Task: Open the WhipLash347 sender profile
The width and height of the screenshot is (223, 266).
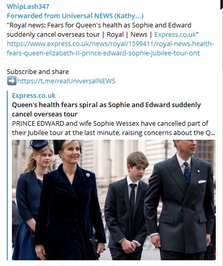Action: pos(28,7)
